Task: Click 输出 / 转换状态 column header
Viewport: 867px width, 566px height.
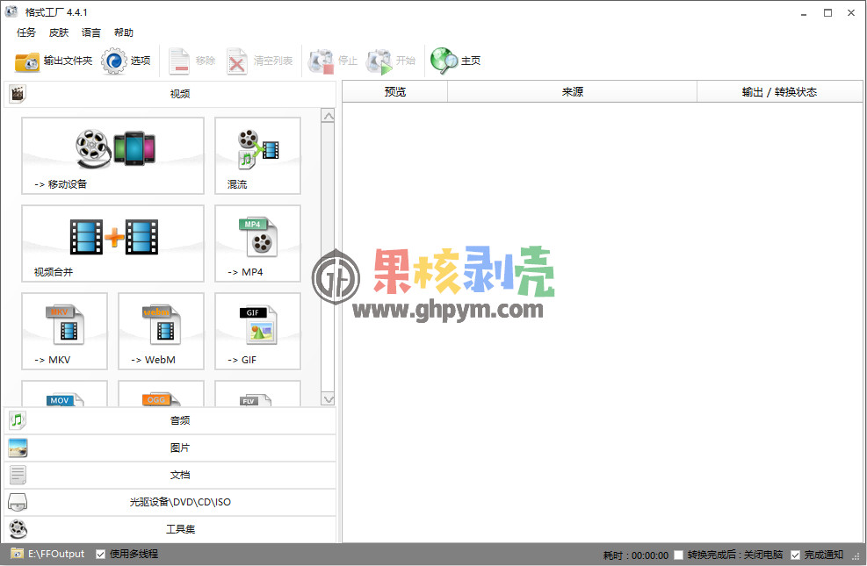Action: (780, 91)
